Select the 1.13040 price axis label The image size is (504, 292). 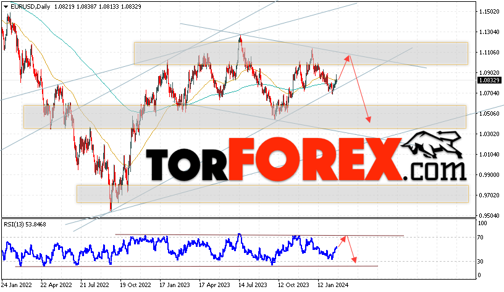pos(489,32)
